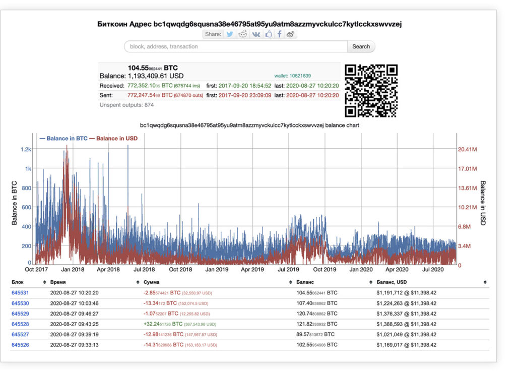
Task: Open block 645531 link
Action: (x=20, y=293)
